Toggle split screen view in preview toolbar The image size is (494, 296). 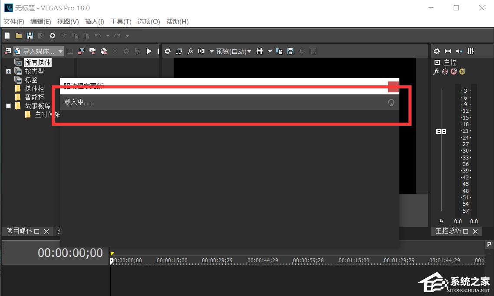(201, 51)
